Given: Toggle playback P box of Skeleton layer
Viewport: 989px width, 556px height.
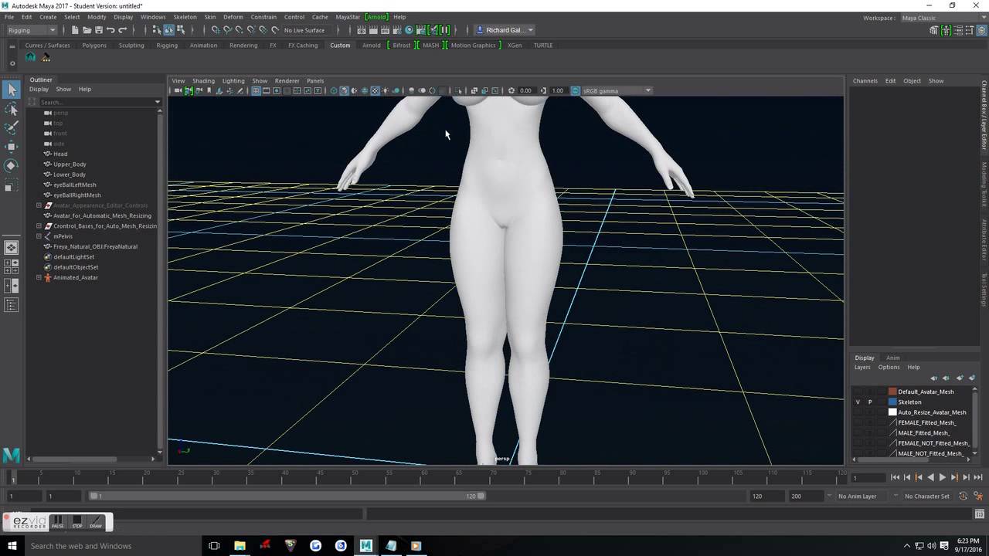Looking at the screenshot, I should (870, 402).
